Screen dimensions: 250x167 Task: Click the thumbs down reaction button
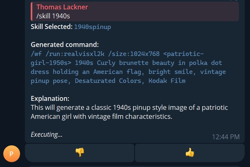pos(80,152)
